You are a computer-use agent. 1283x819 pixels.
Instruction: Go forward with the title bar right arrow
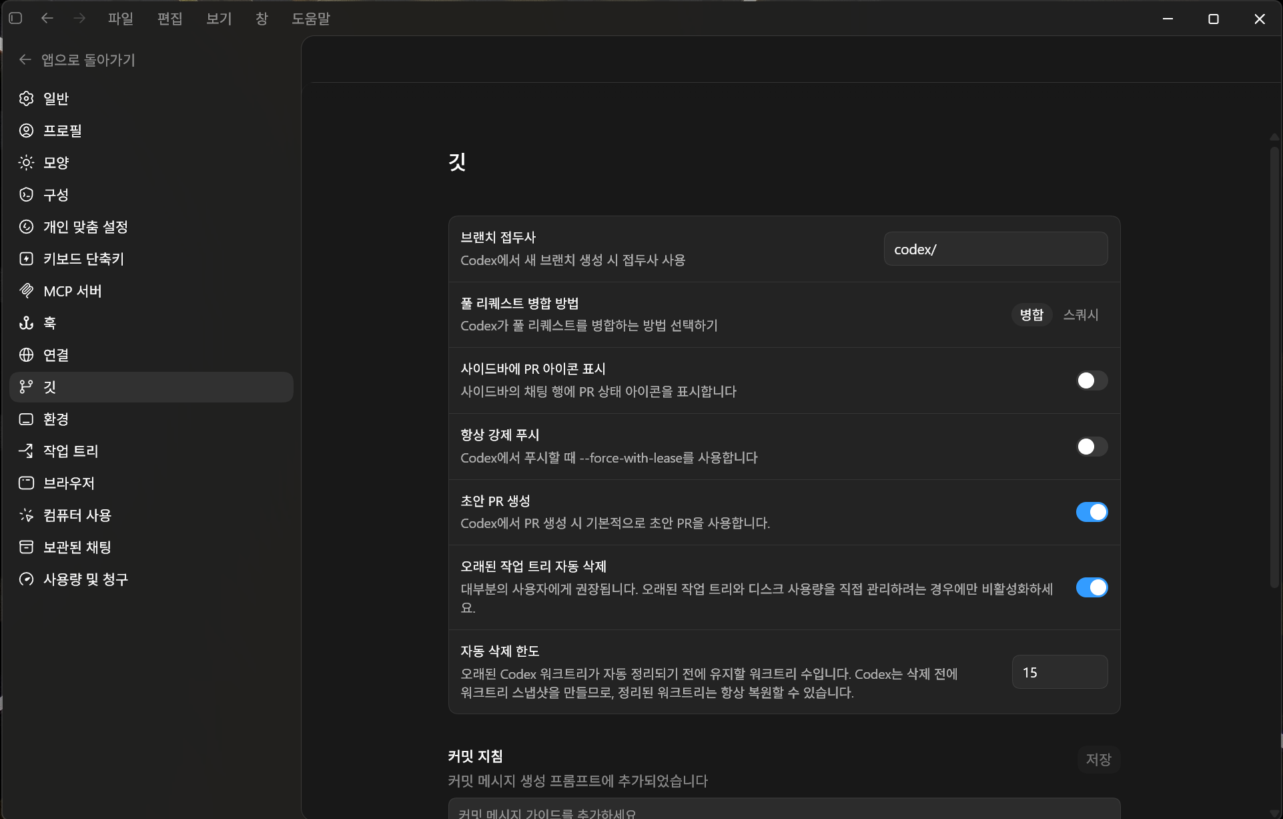(x=79, y=19)
